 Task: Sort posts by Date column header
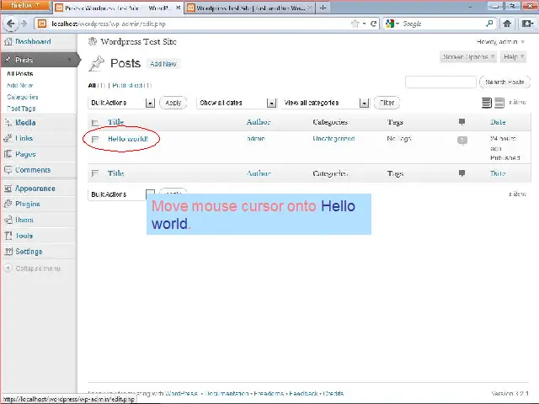coord(498,122)
